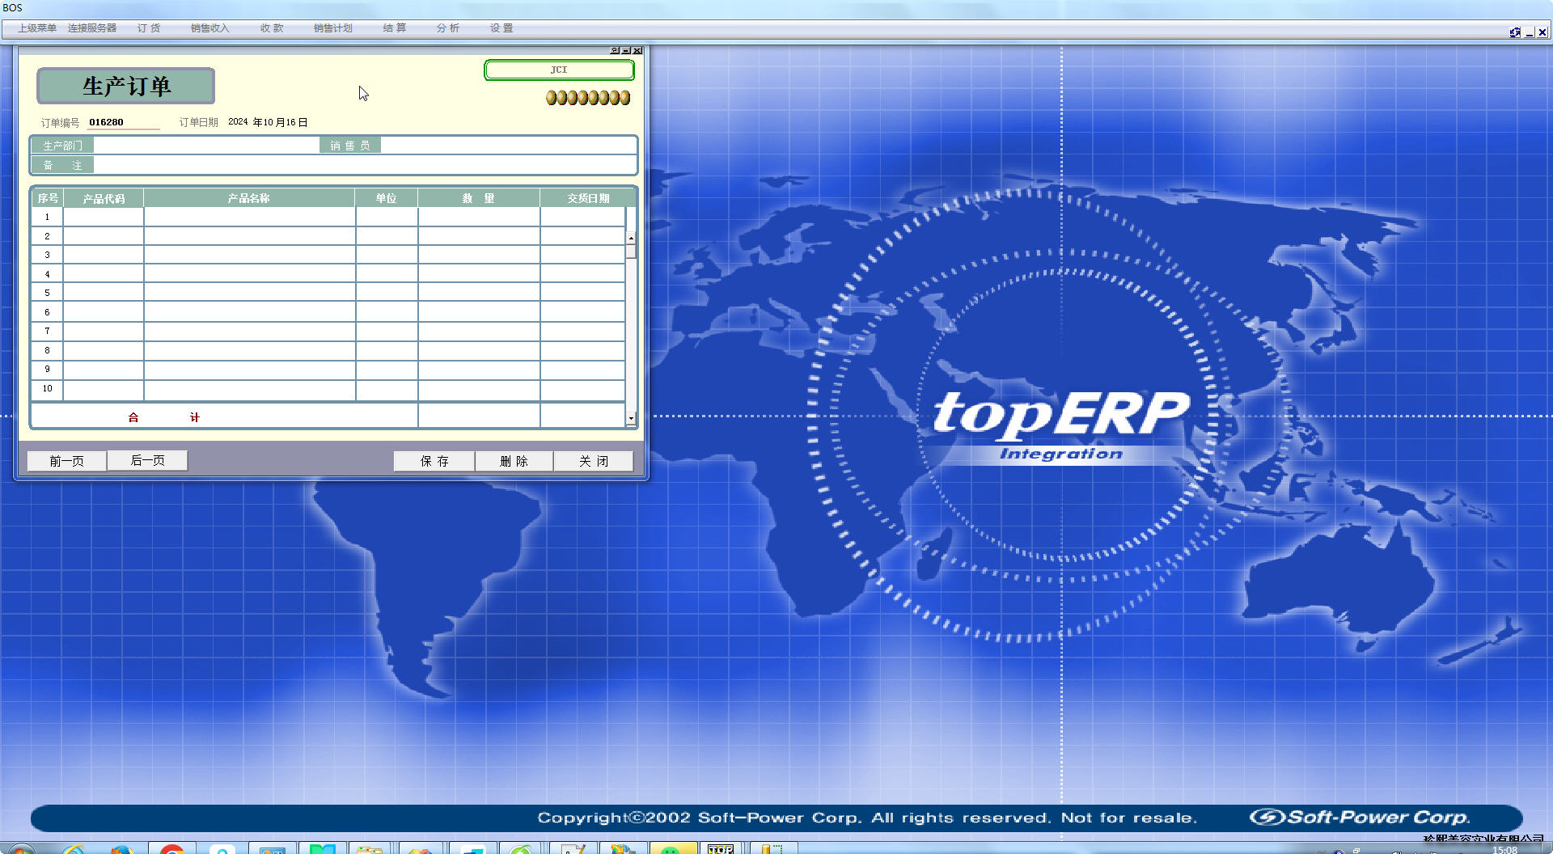1553x854 pixels.
Task: Click the Internet Explorer taskbar icon
Action: click(74, 849)
